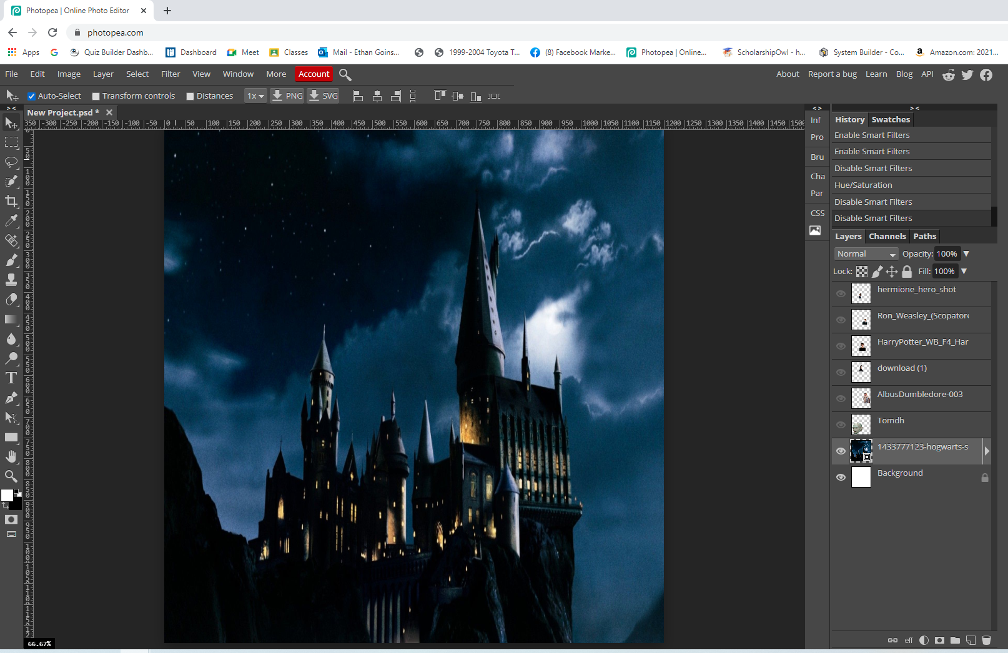
Task: Switch to the Channels tab
Action: coord(887,236)
